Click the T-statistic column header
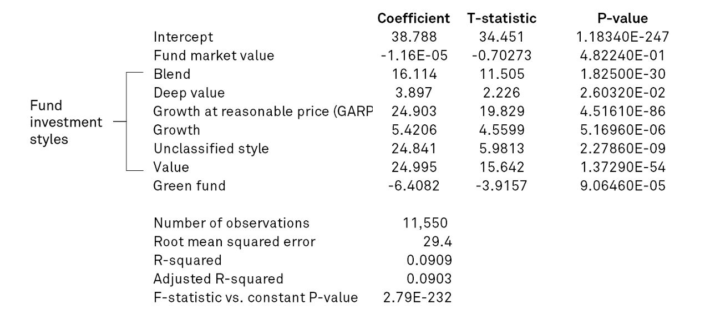The width and height of the screenshot is (710, 319). (x=501, y=18)
